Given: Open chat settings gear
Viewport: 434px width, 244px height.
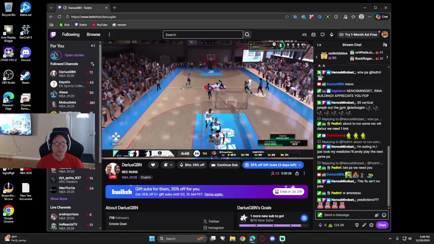Looking at the screenshot, I should pos(371,225).
